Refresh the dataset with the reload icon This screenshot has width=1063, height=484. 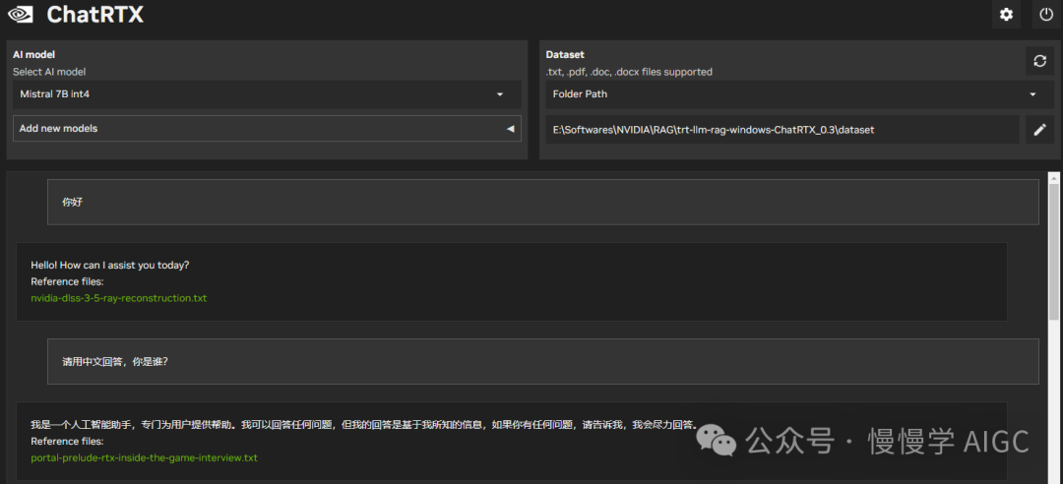pyautogui.click(x=1039, y=61)
